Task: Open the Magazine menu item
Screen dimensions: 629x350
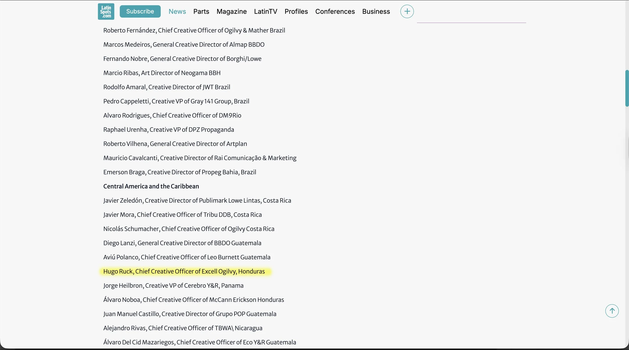Action: point(231,12)
